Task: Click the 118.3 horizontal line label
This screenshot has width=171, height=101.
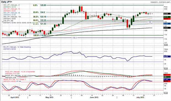Action: (74, 38)
